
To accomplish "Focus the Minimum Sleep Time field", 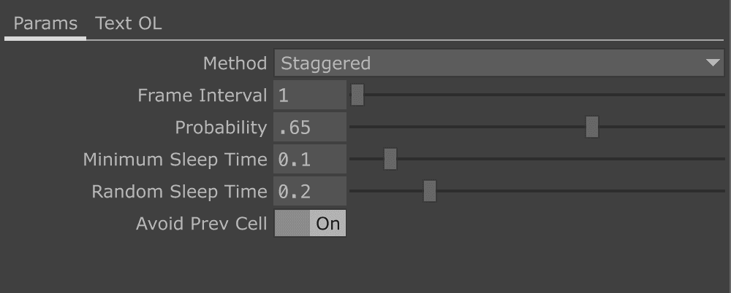I will (x=310, y=160).
